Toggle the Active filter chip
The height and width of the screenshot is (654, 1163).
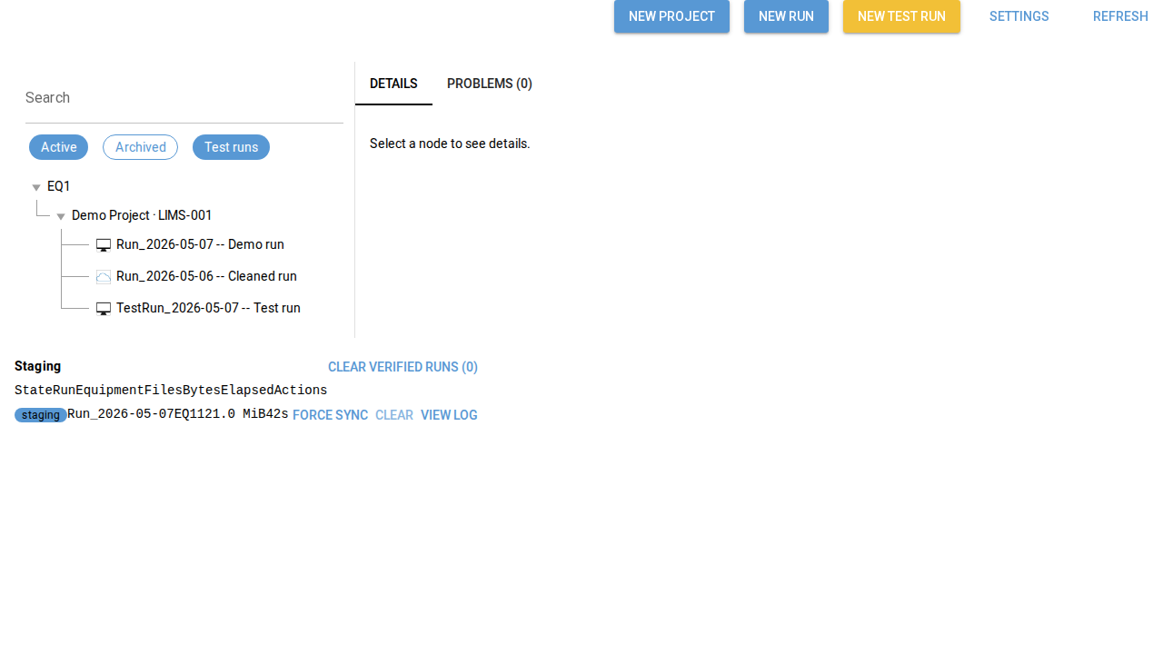58,147
